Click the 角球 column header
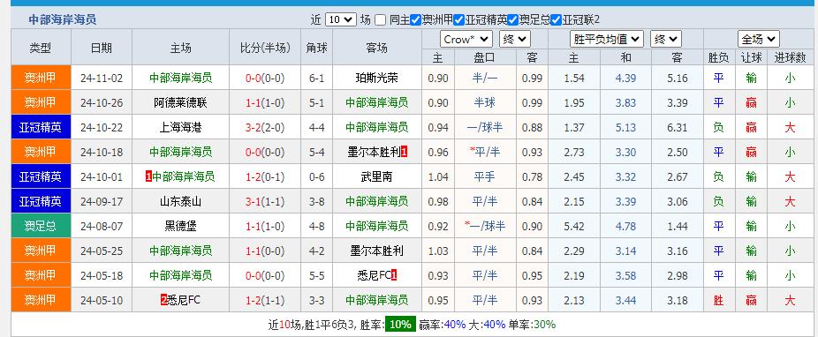 click(x=317, y=48)
